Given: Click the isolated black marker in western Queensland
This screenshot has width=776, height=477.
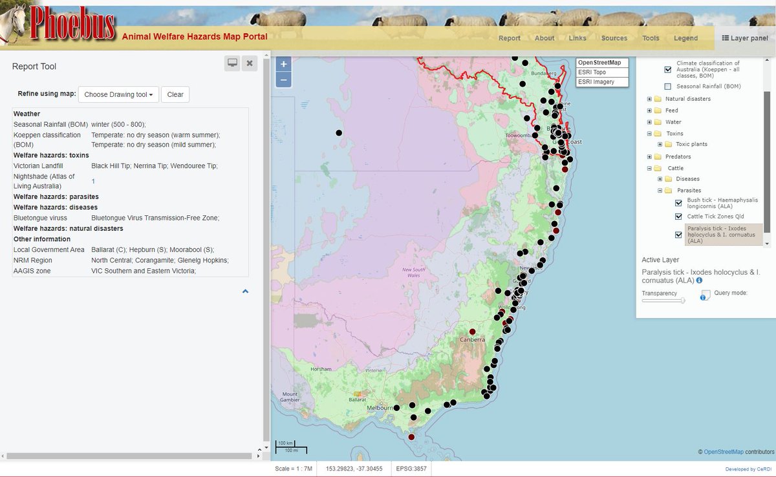Looking at the screenshot, I should (338, 132).
